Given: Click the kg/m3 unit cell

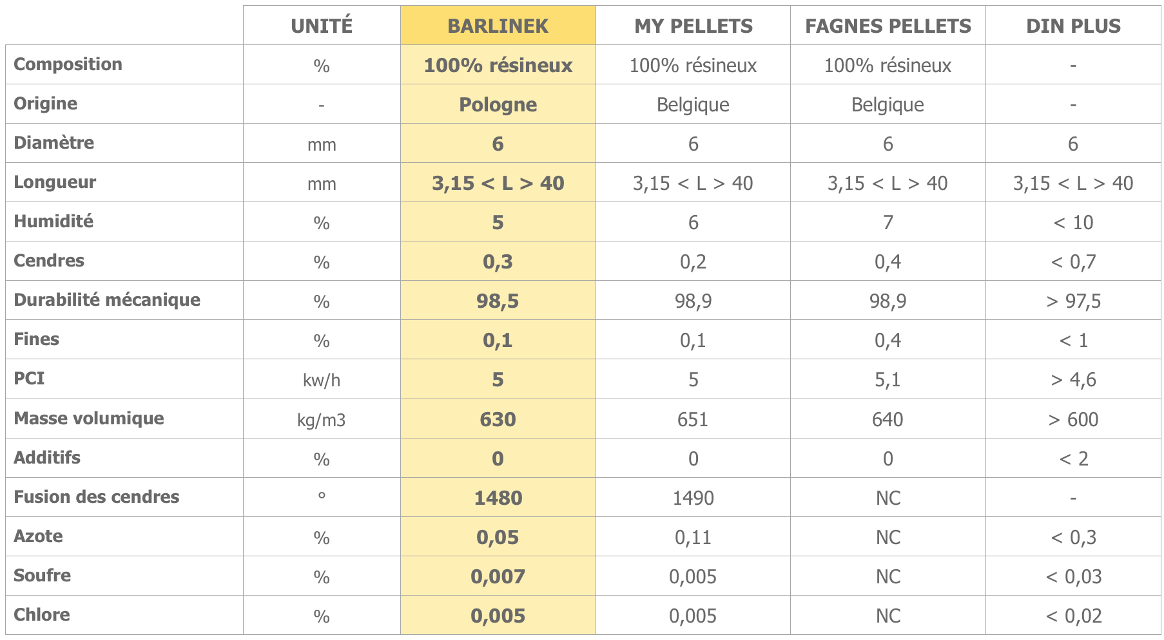Looking at the screenshot, I should pyautogui.click(x=322, y=420).
